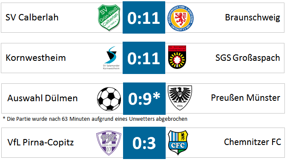Viewport: 287px width, 162px height.
Task: Open the purple VfL Pirna-Copitz 07 logo
Action: tap(109, 143)
